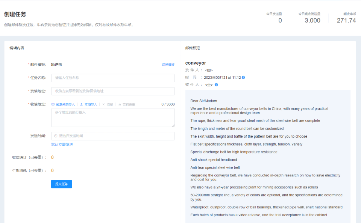Click the help icon next to 收件人
The height and width of the screenshot is (223, 361).
[x=216, y=85]
